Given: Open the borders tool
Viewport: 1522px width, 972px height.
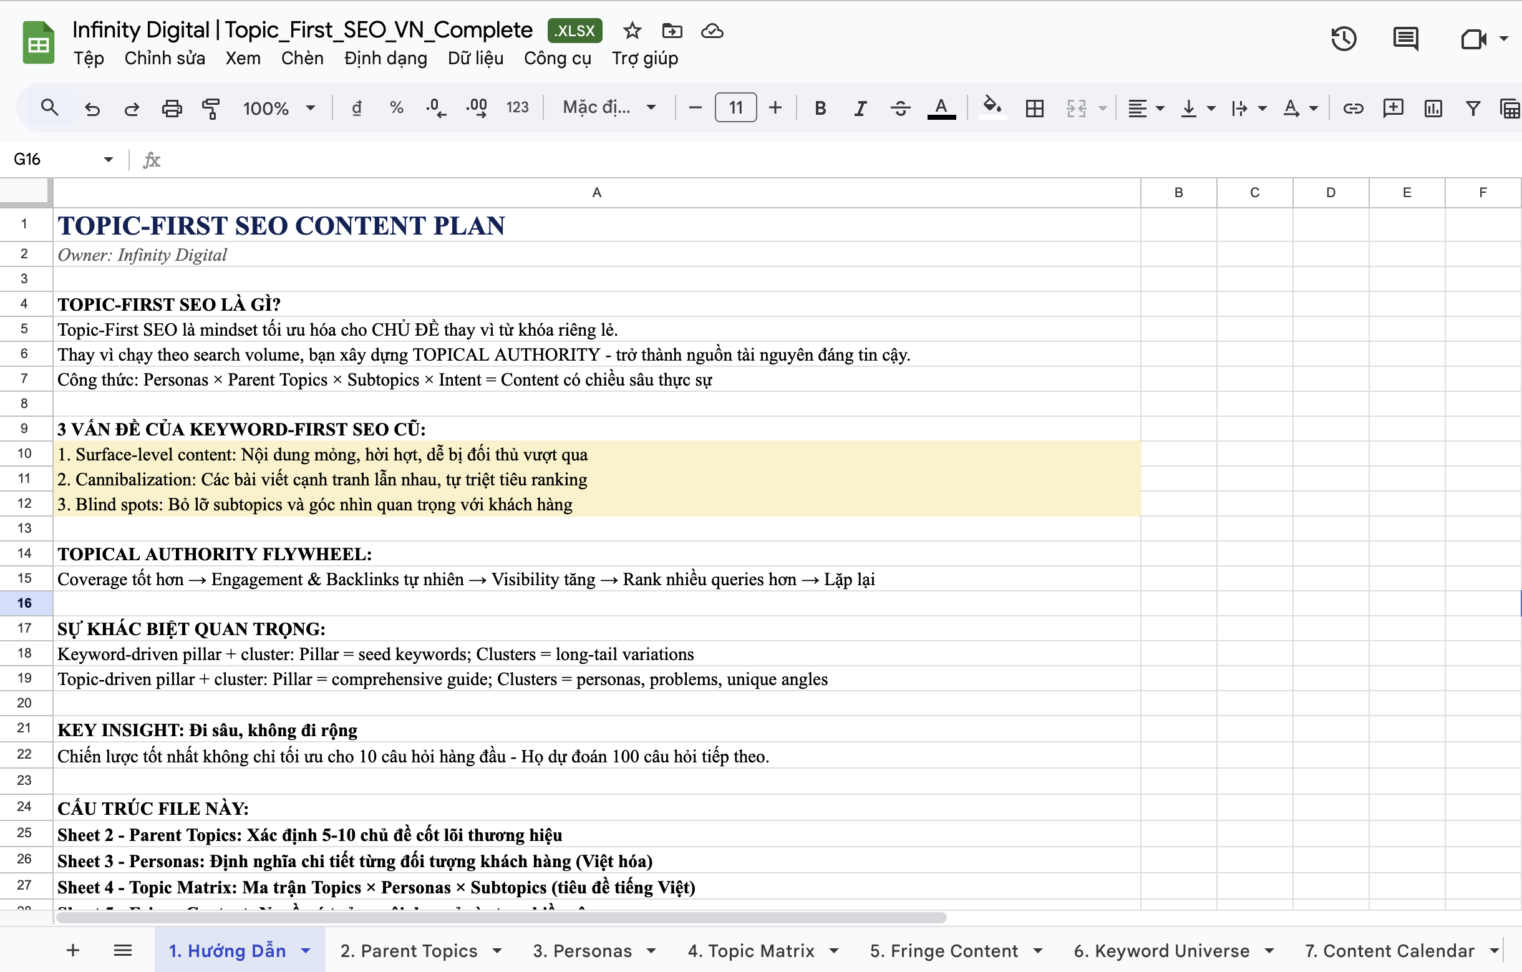Looking at the screenshot, I should [1035, 109].
